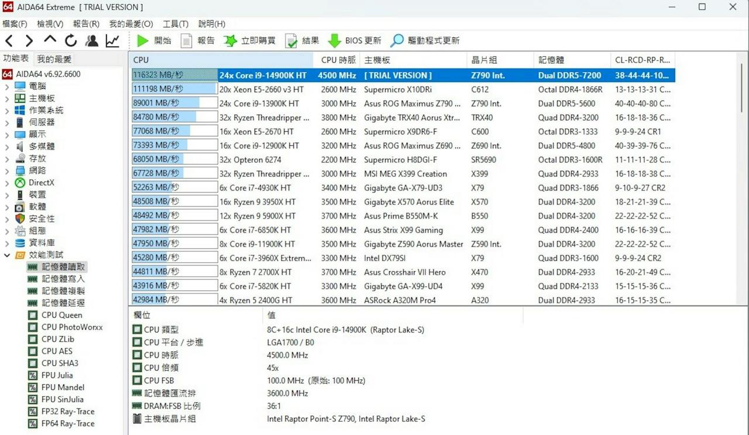Switch to the 功能表 tab
The image size is (749, 435).
point(16,59)
